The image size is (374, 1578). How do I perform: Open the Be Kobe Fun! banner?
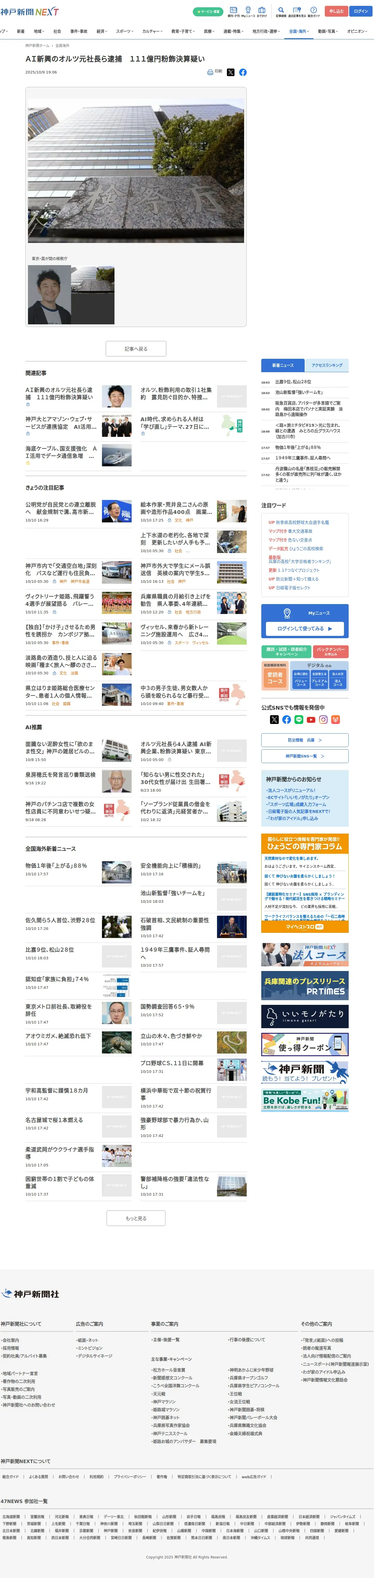[305, 1100]
